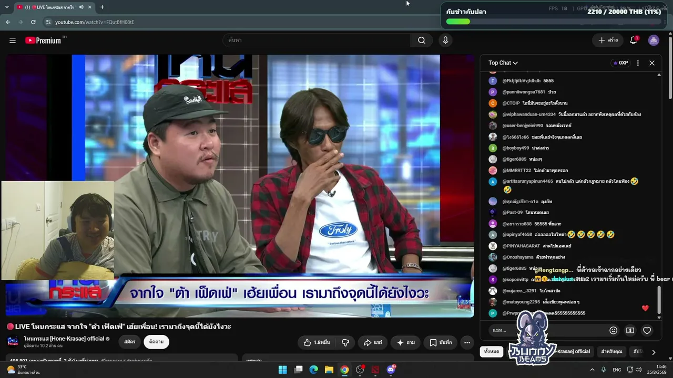Open live chat more options menu
The height and width of the screenshot is (378, 673).
click(638, 63)
